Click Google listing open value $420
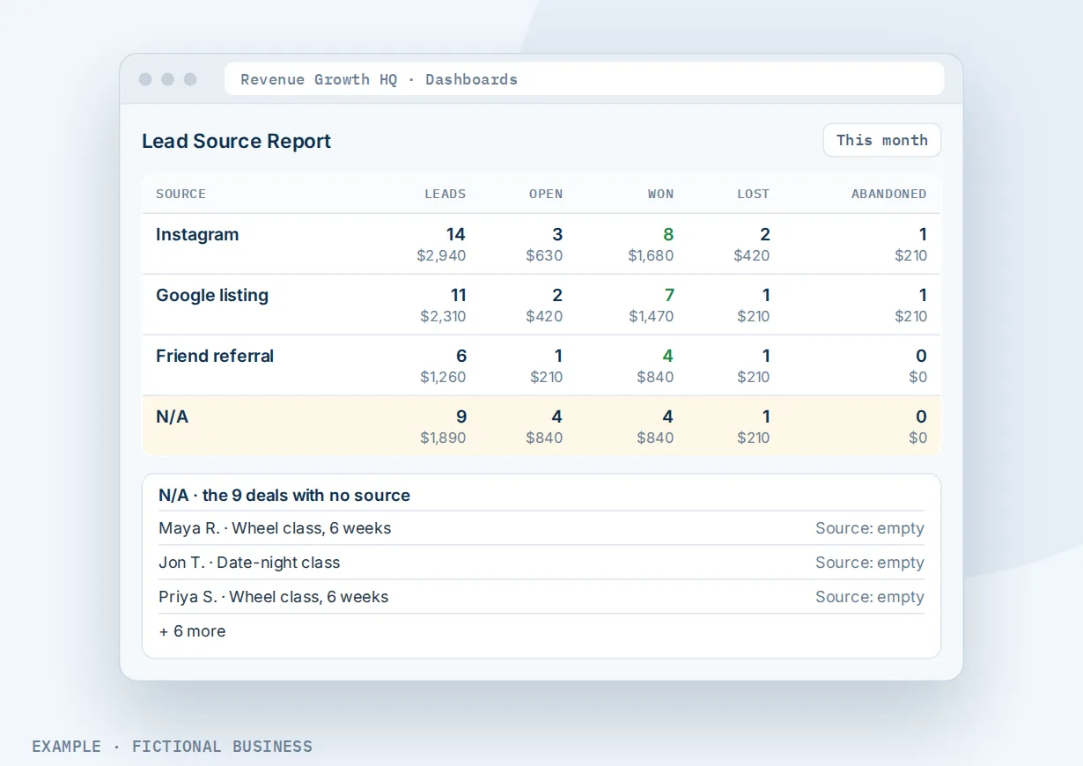This screenshot has height=766, width=1083. point(544,316)
